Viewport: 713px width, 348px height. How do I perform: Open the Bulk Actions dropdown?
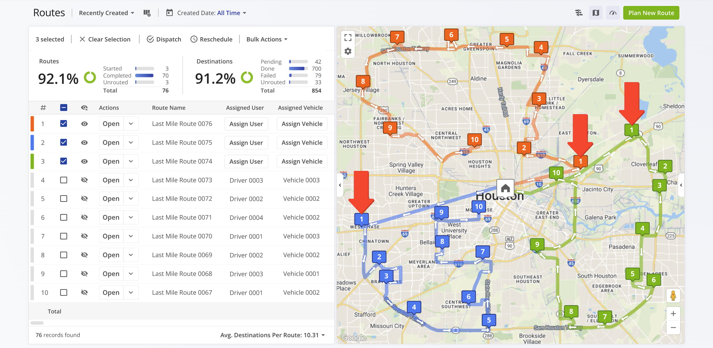[x=267, y=39]
